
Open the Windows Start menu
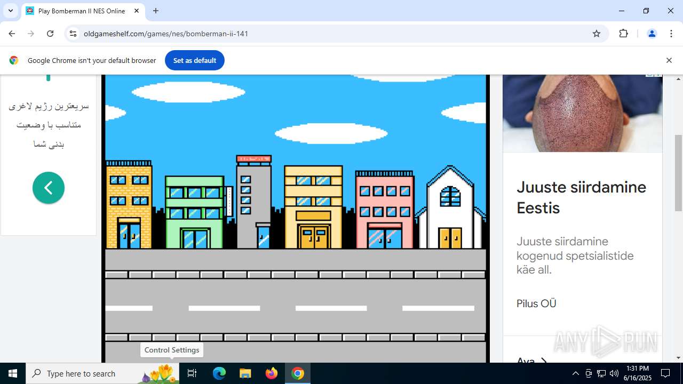tap(13, 373)
